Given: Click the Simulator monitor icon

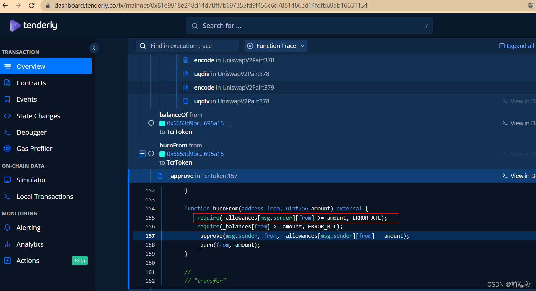Looking at the screenshot, I should point(7,180).
